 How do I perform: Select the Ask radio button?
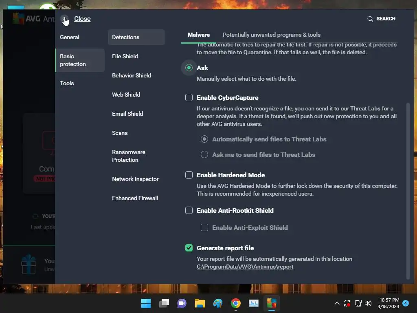(x=189, y=68)
